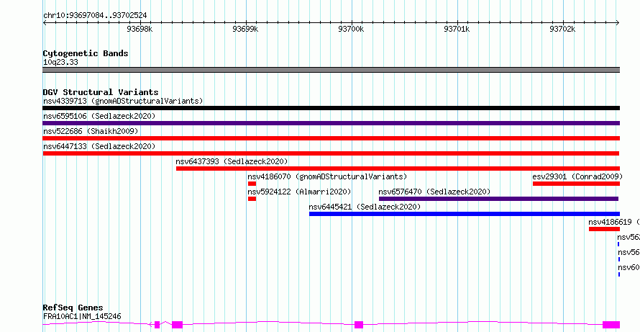Select the Cytogenetic Bands track title
Image resolution: width=640 pixels, height=332 pixels.
(x=86, y=53)
